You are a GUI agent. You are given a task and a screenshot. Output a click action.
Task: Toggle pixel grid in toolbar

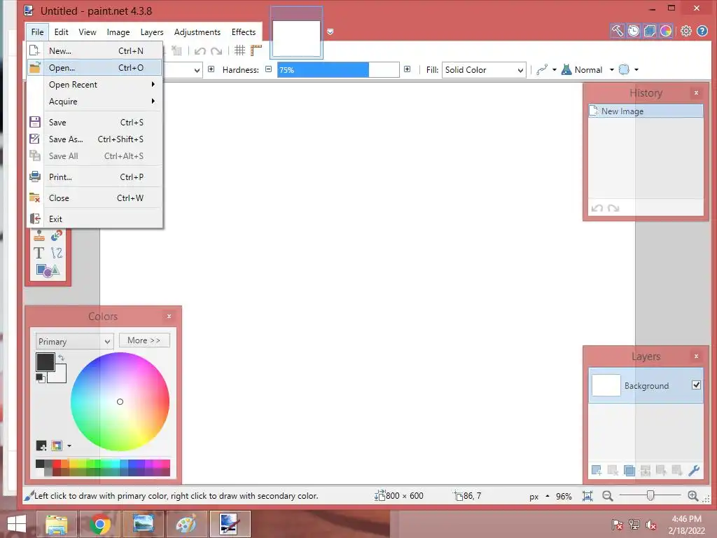pyautogui.click(x=239, y=50)
